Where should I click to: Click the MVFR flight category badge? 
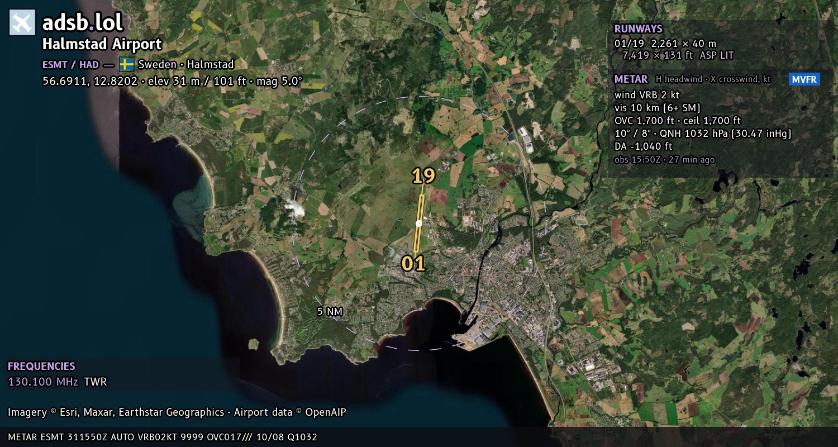coord(804,79)
